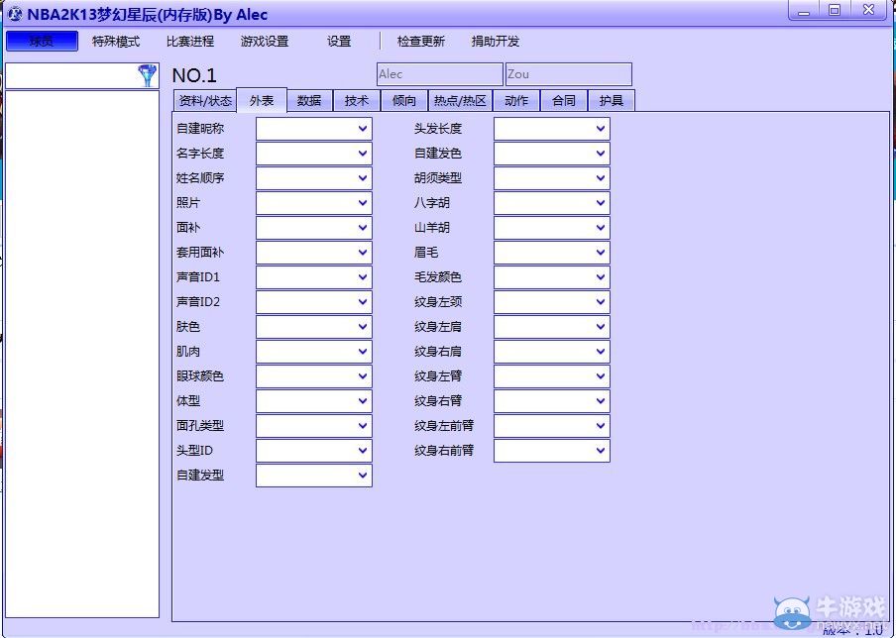896x638 pixels.
Task: Open the 合同 tab
Action: coord(563,101)
